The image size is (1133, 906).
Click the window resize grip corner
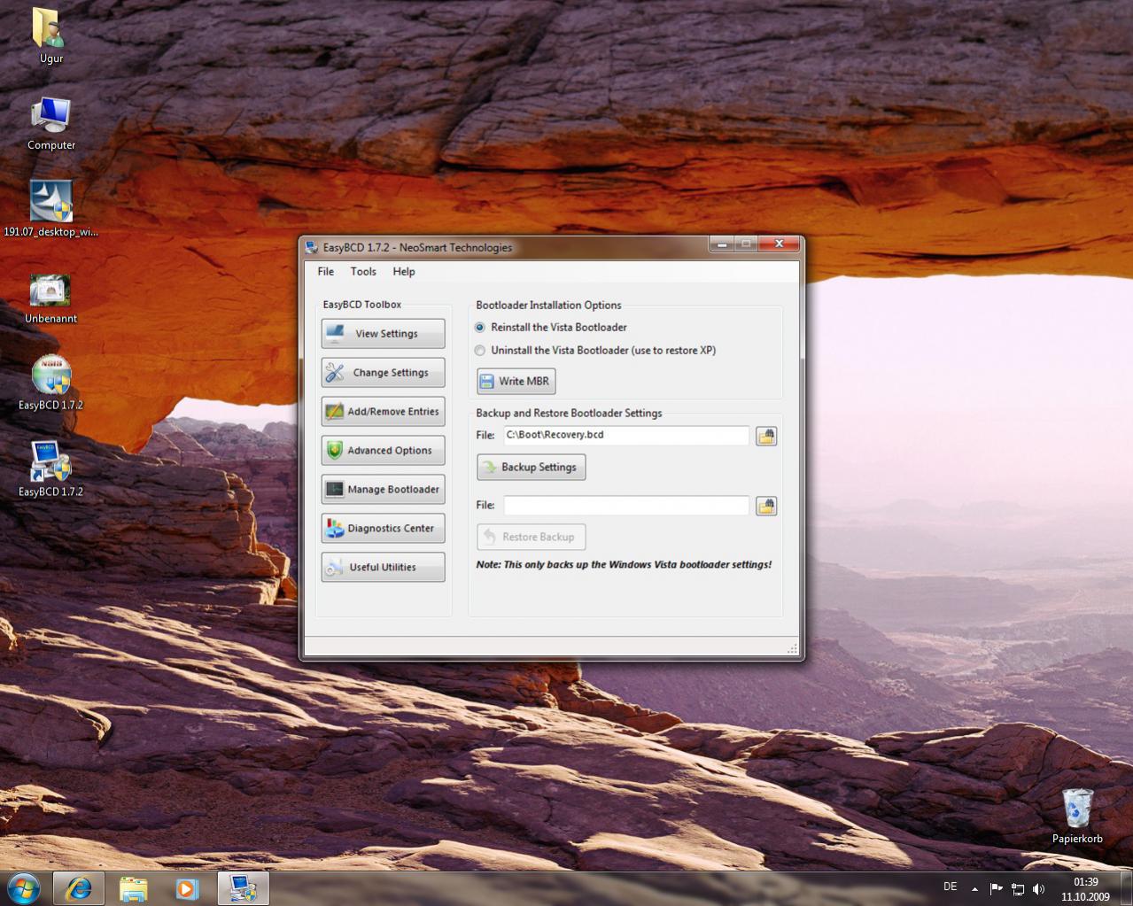tap(792, 649)
